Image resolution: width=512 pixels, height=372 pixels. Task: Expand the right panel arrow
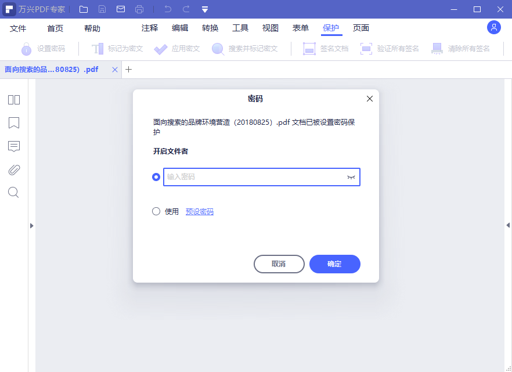click(507, 226)
